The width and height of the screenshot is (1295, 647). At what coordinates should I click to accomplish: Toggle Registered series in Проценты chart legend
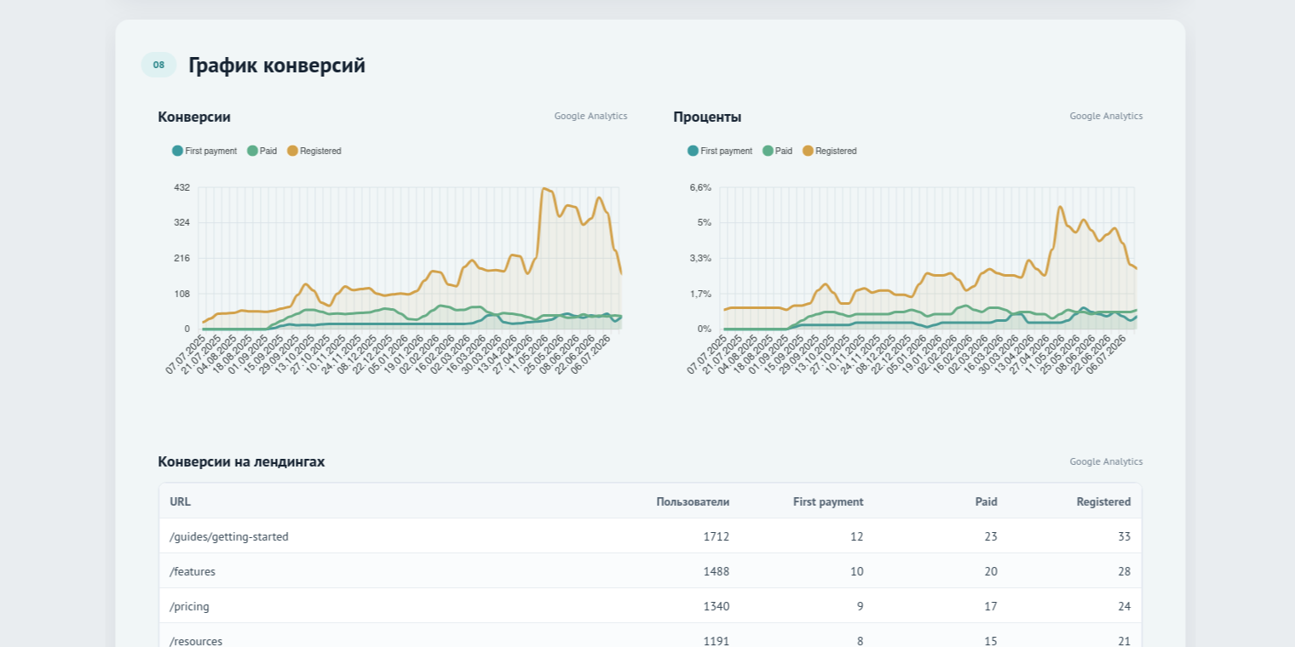pyautogui.click(x=830, y=151)
